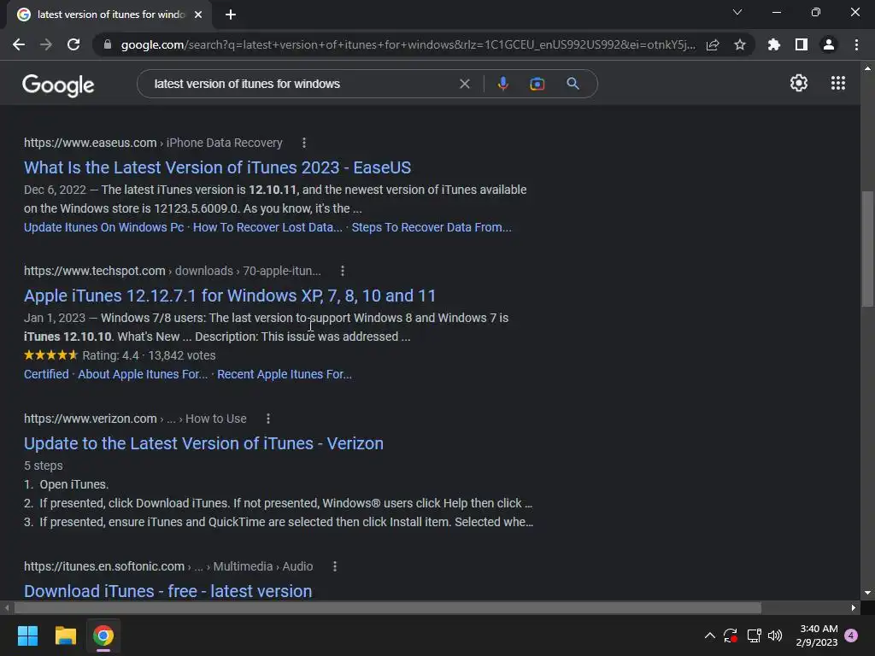Bookmark this tab with star icon

pos(740,44)
